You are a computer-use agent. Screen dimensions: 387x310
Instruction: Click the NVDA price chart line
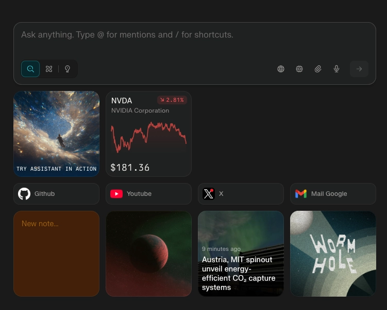[x=148, y=137]
